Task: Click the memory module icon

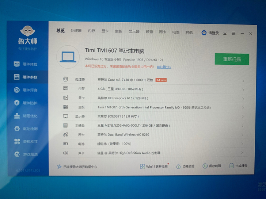Action: pyautogui.click(x=65, y=88)
